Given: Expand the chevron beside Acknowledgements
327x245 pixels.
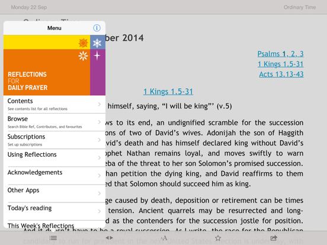Looking at the screenshot, I should [100, 176].
